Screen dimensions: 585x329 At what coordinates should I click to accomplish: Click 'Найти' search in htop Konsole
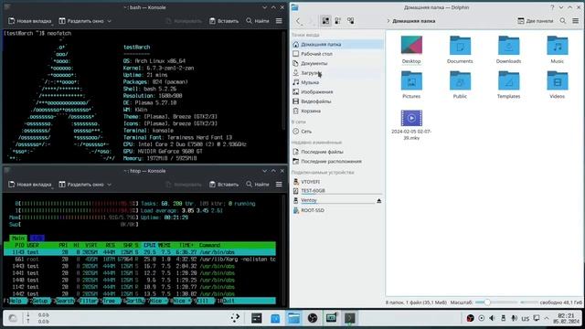[258, 185]
